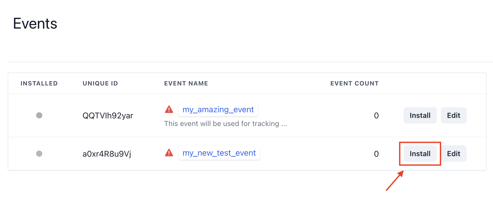Click the Events page heading
The width and height of the screenshot is (493, 199).
click(35, 23)
